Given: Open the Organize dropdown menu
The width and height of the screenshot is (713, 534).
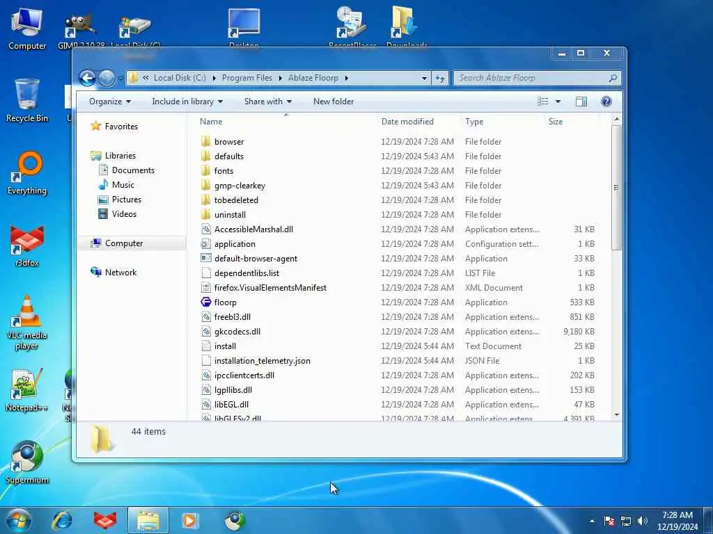Looking at the screenshot, I should [109, 102].
